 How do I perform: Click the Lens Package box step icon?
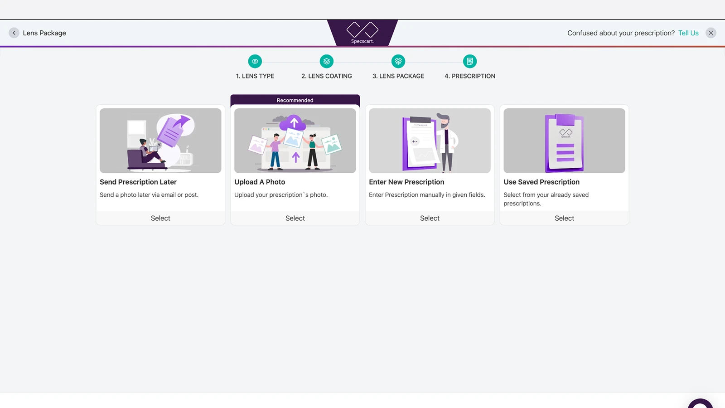tap(398, 61)
